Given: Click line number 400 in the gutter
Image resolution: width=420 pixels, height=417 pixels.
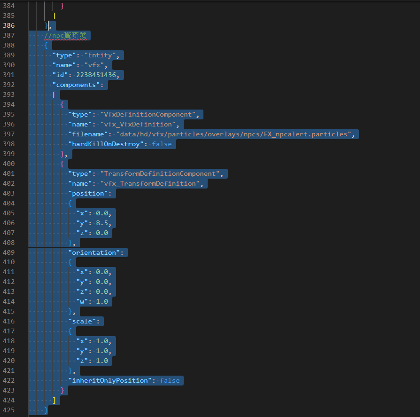Looking at the screenshot, I should pos(8,164).
